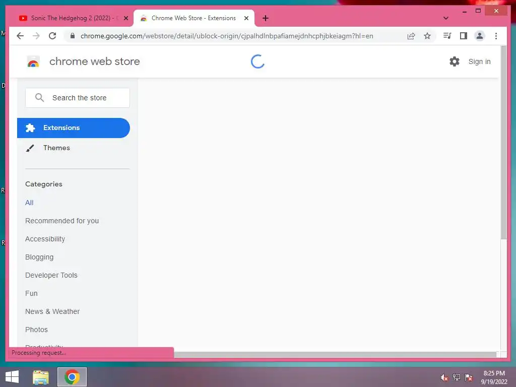
Task: Click the Chrome Web Store rainbow logo
Action: click(x=33, y=61)
